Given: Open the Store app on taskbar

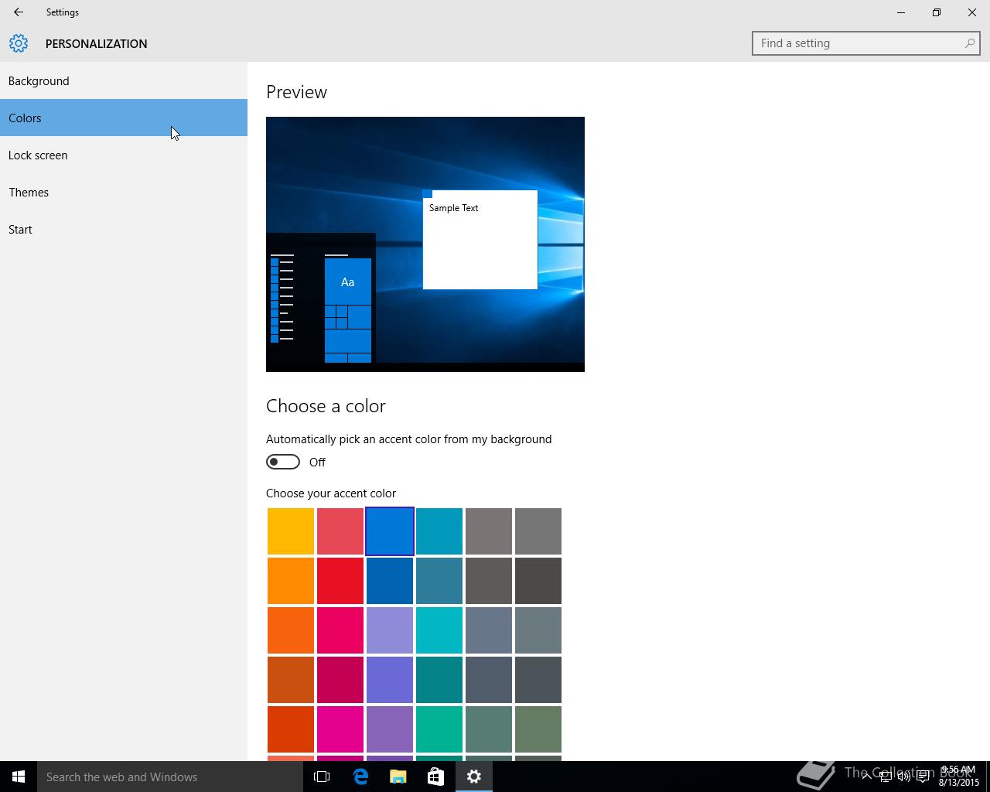Looking at the screenshot, I should pyautogui.click(x=436, y=777).
